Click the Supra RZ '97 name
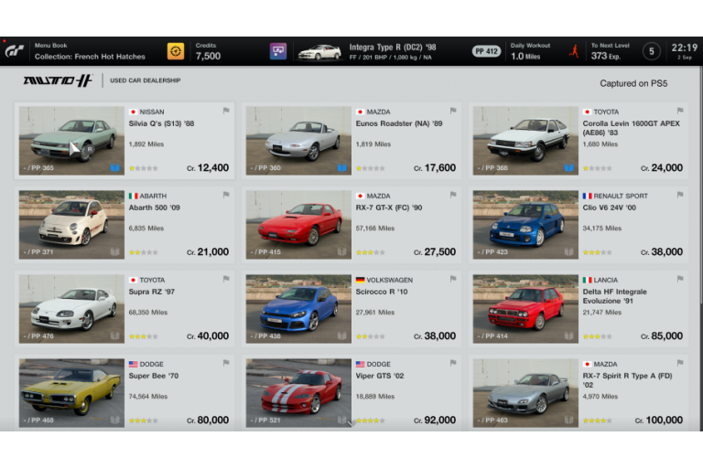703x468 pixels. point(152,292)
